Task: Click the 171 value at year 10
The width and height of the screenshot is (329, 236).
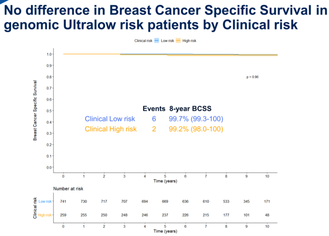Action: [x=267, y=201]
